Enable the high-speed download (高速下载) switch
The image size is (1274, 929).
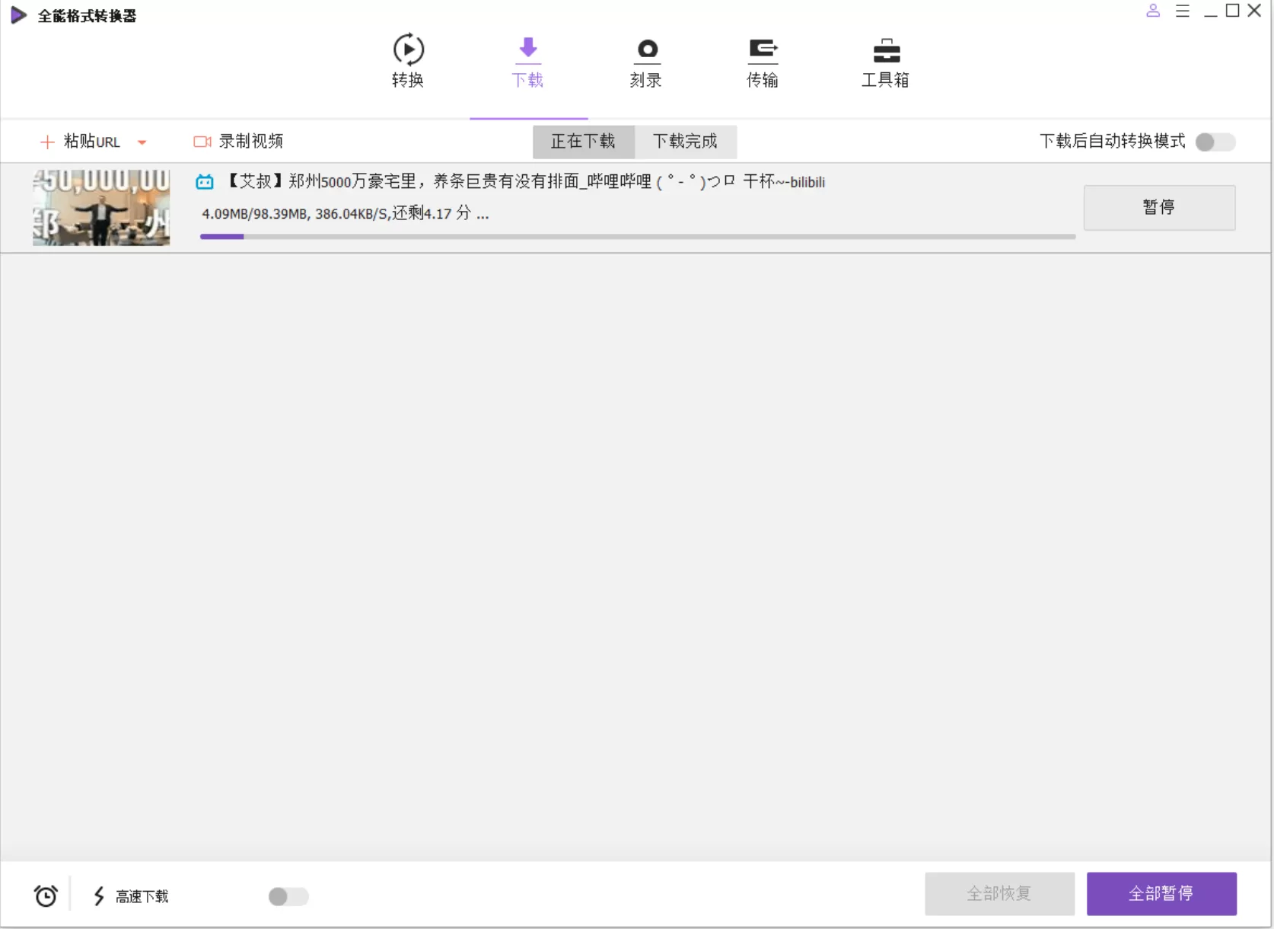pyautogui.click(x=288, y=897)
